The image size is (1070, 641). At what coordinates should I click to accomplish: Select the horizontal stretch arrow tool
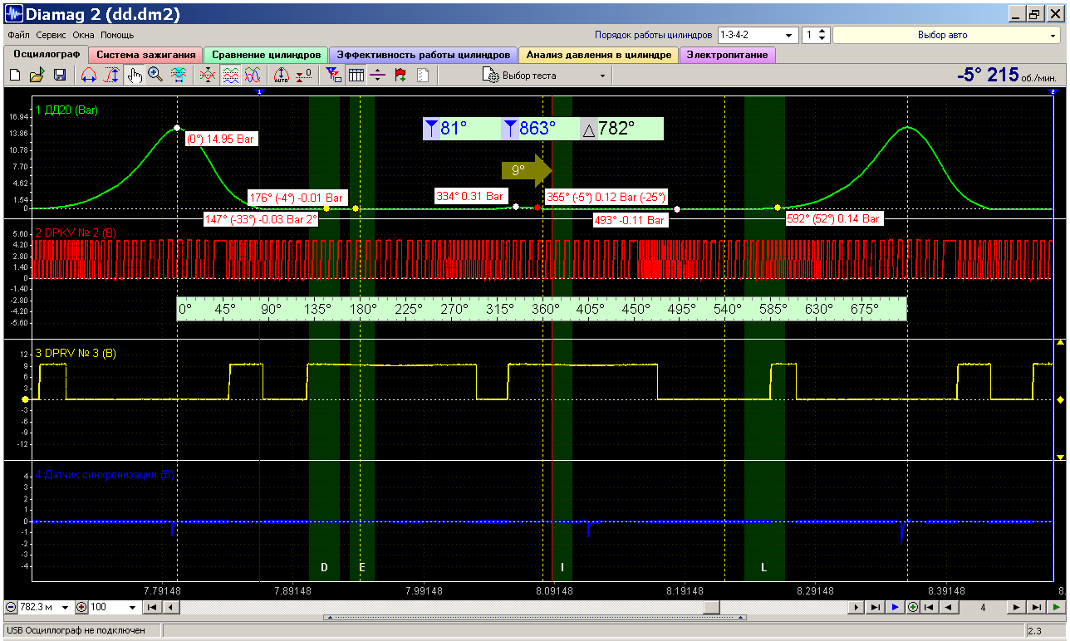(89, 76)
